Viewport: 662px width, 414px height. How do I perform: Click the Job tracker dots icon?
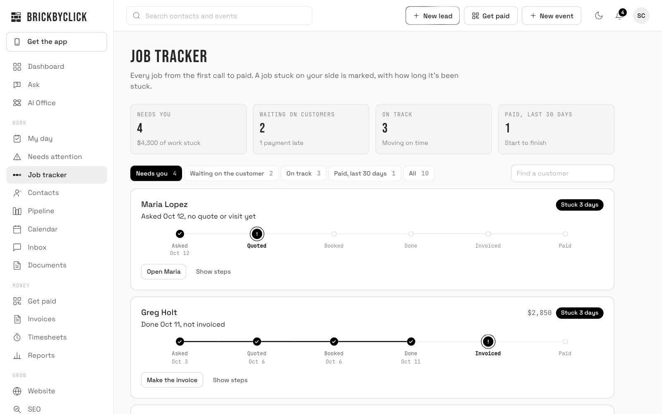pos(17,175)
